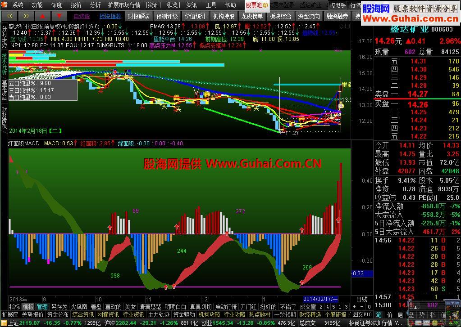Click the 自选股 link
This screenshot has height=327, width=461.
pyautogui.click(x=82, y=17)
